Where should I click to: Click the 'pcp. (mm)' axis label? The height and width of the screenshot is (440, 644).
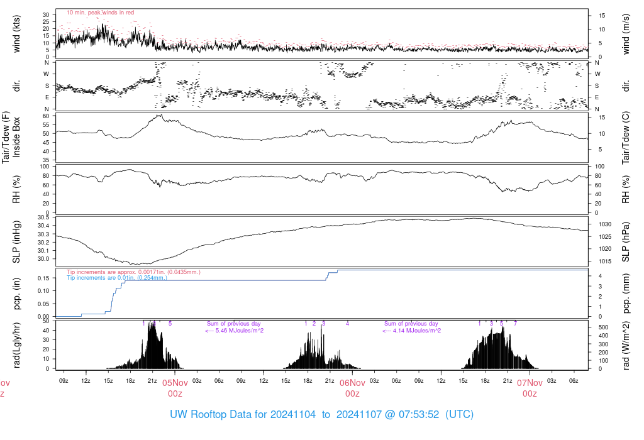click(x=626, y=294)
